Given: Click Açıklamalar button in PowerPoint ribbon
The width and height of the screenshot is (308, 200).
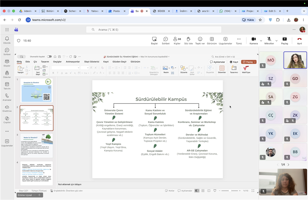Looking at the screenshot, I should click(x=217, y=62).
